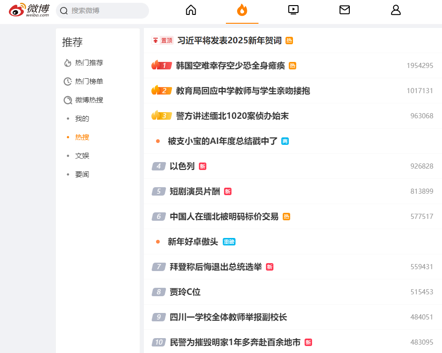This screenshot has height=353, width=442.
Task: Click 新 badge next to 拜登 topic
Action: coord(270,267)
